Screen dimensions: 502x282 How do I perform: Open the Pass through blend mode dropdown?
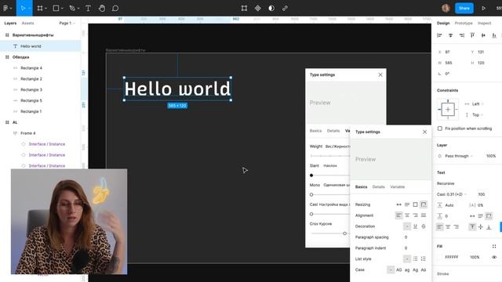click(x=458, y=156)
